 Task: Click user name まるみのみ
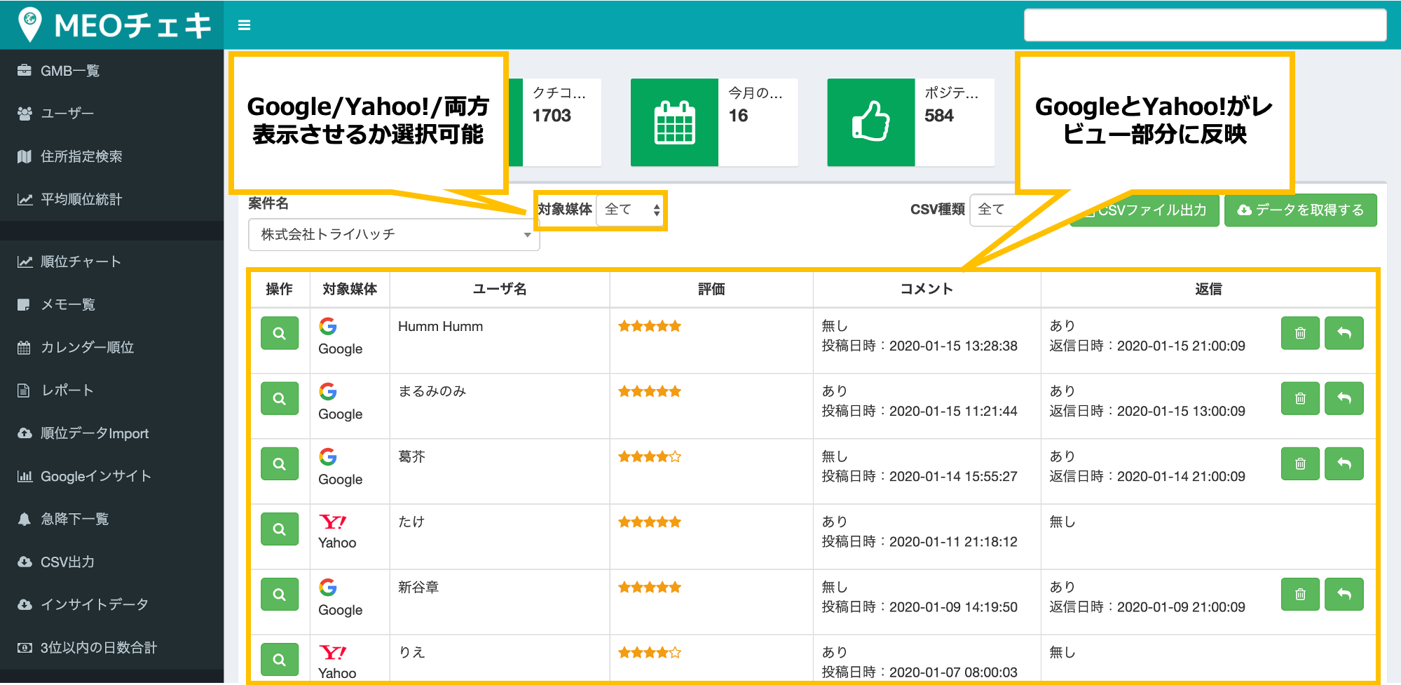click(432, 391)
